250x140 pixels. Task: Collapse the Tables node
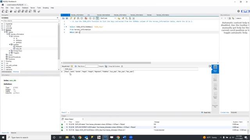click(x=5, y=32)
